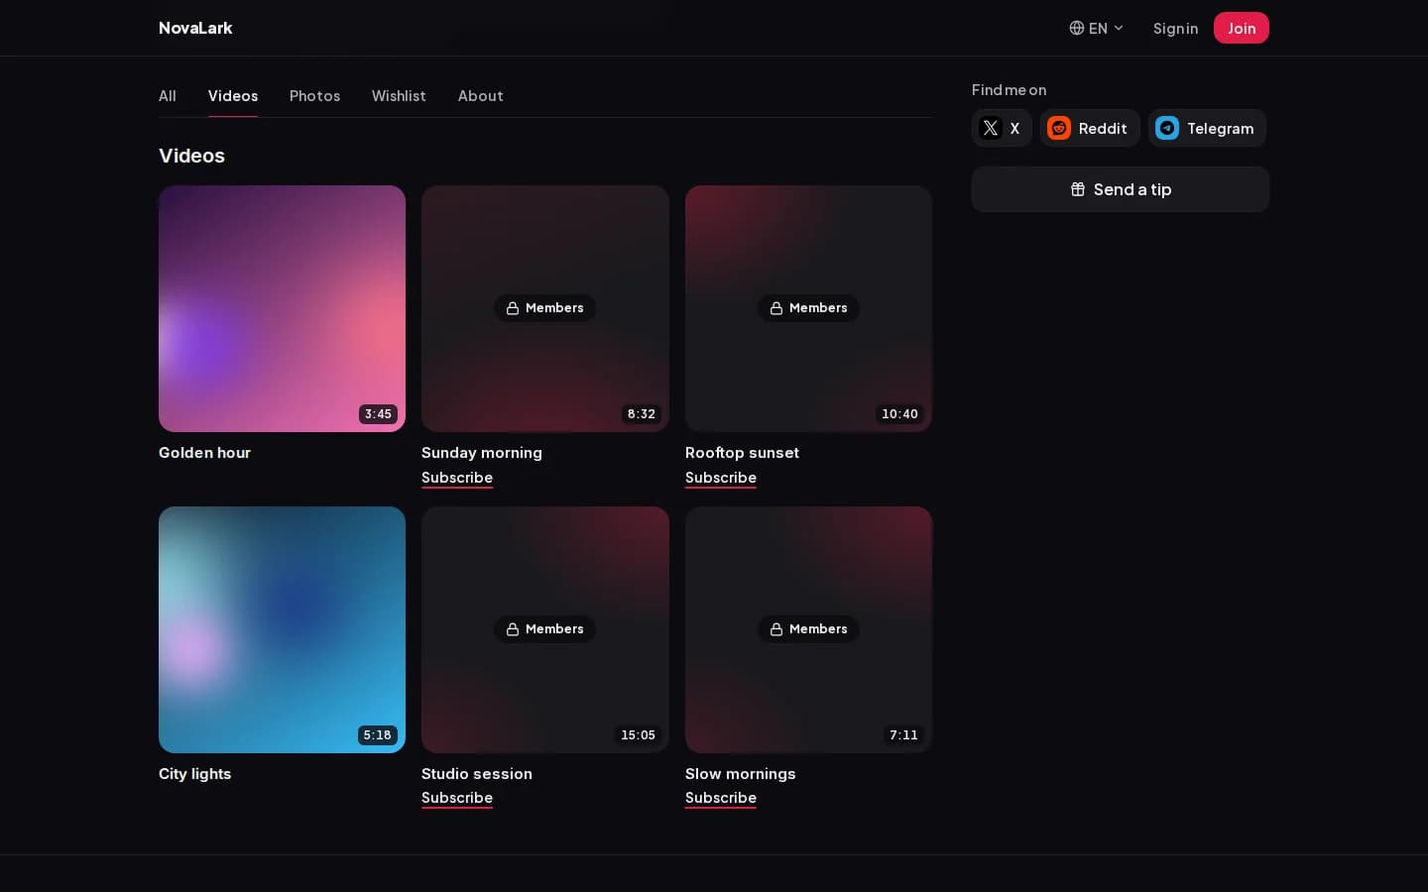
Task: Click the Golden hour video title
Action: click(204, 453)
